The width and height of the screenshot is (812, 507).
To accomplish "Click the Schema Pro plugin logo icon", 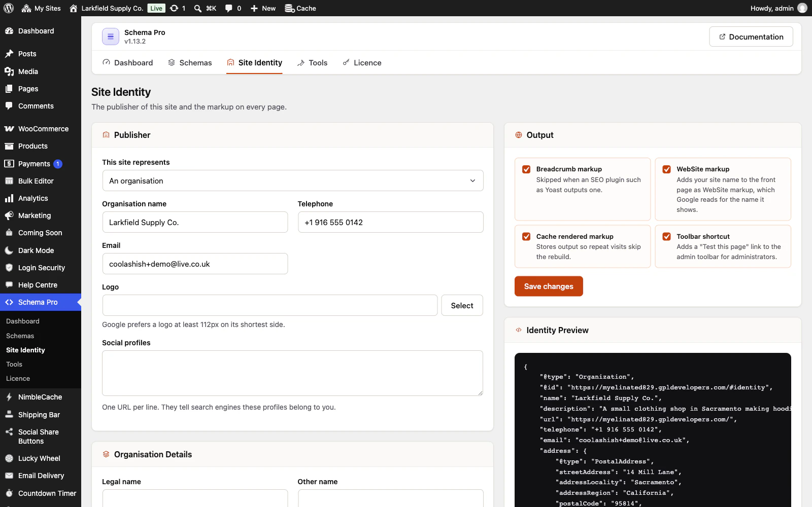I will coord(111,37).
